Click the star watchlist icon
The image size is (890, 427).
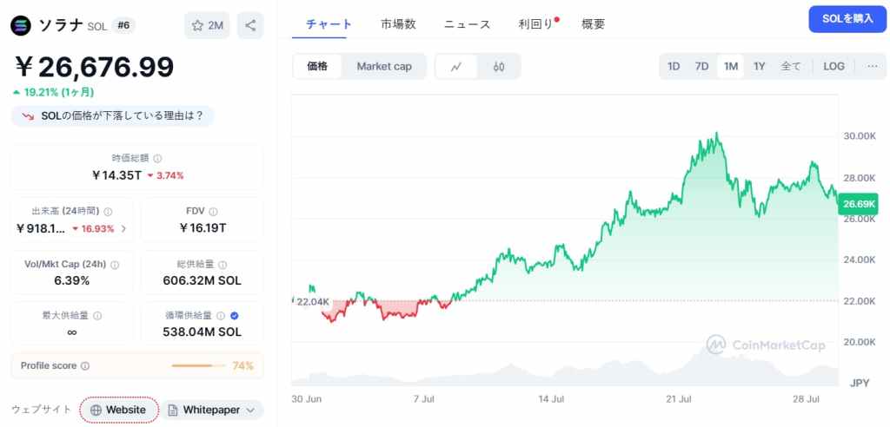[197, 25]
